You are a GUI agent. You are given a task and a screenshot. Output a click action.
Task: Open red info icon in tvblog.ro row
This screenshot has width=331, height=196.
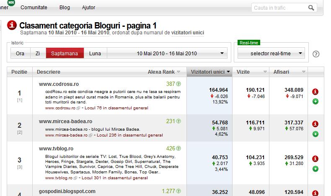tap(315, 159)
